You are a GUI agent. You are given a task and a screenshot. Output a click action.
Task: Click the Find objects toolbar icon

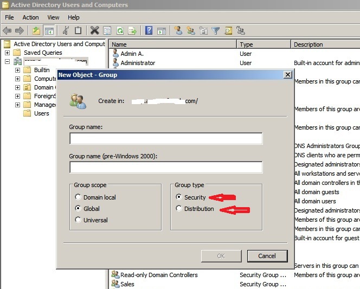coord(228,30)
